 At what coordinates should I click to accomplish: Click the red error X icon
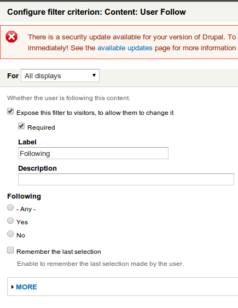11,37
